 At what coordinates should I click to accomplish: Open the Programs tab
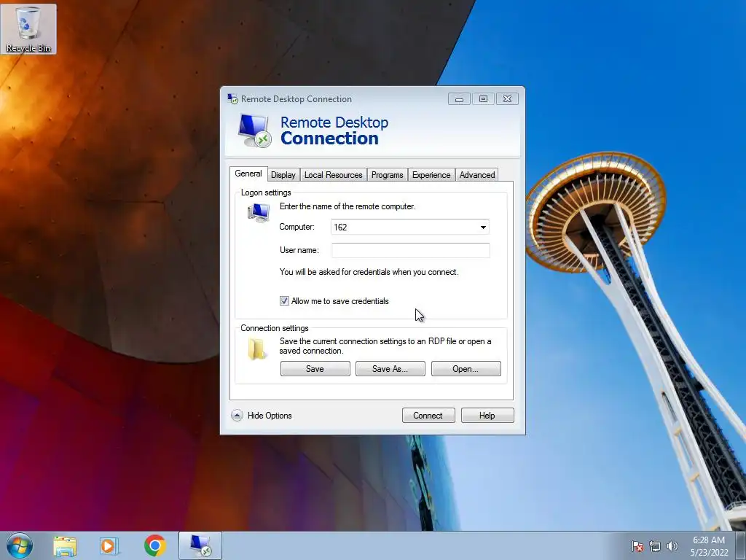coord(387,175)
